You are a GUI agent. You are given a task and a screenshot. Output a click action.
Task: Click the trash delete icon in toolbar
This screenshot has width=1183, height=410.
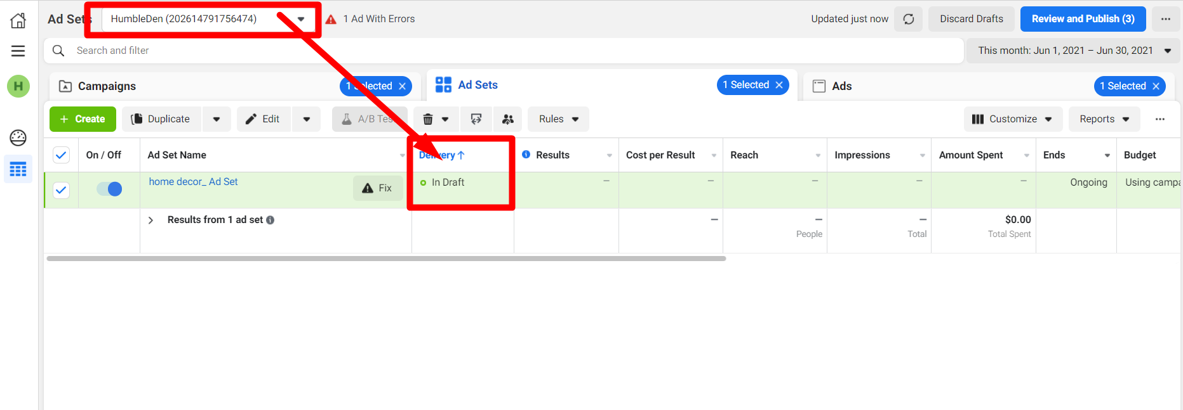[428, 119]
